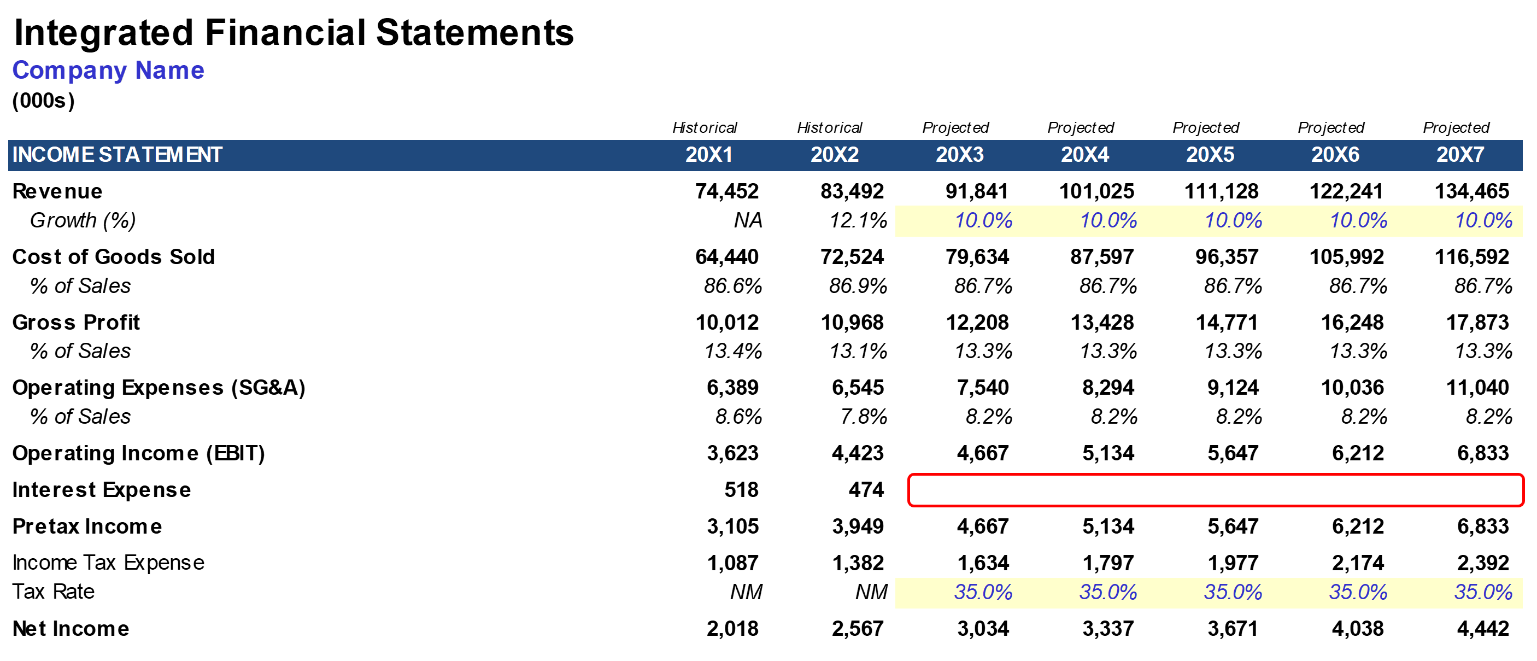Click the Pretax Income value 3,949
Image resolution: width=1537 pixels, height=661 pixels.
[858, 527]
